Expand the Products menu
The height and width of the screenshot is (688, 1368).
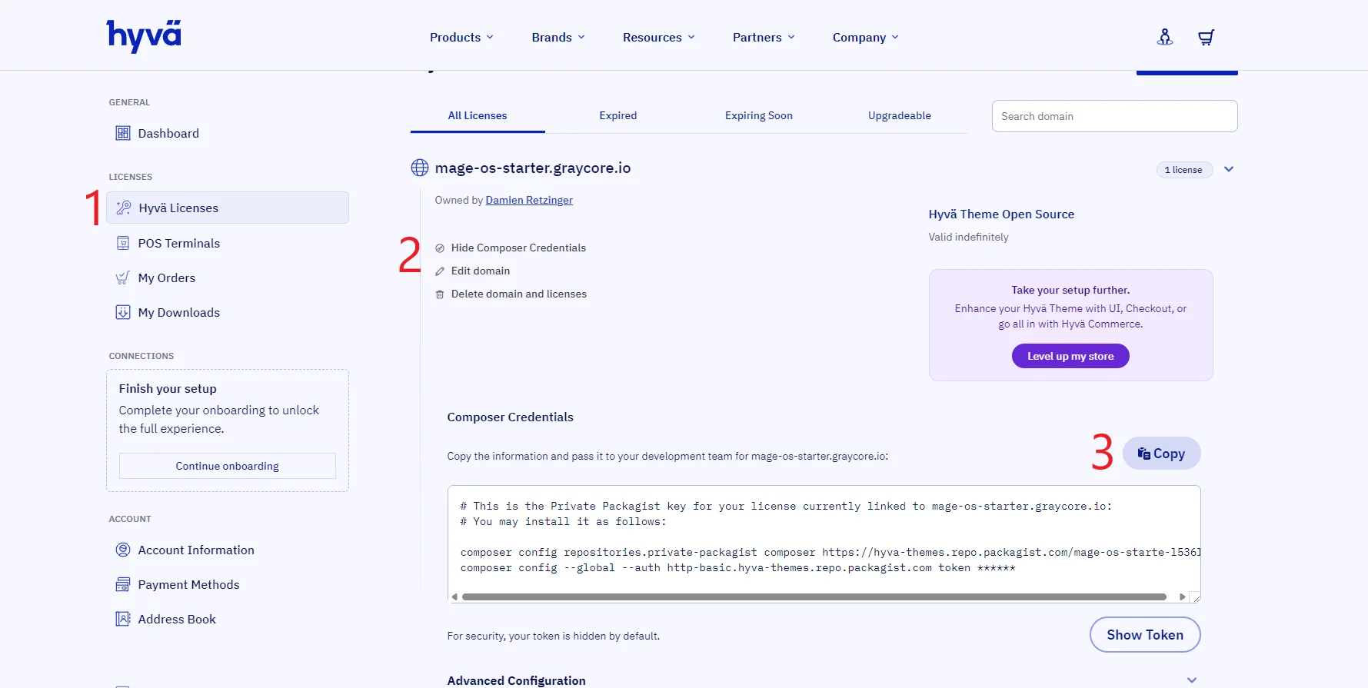(461, 37)
